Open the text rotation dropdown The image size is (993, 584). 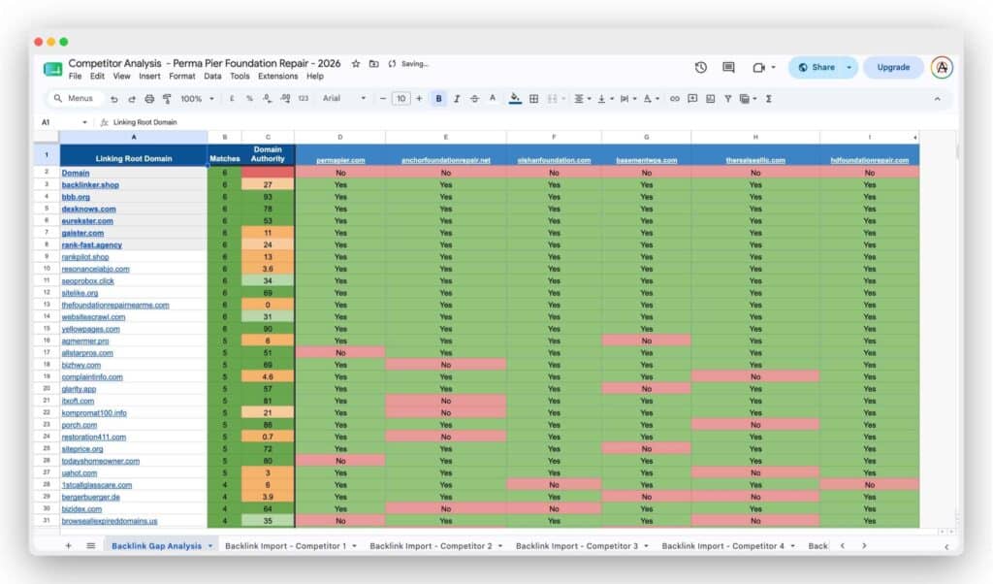[x=651, y=99]
